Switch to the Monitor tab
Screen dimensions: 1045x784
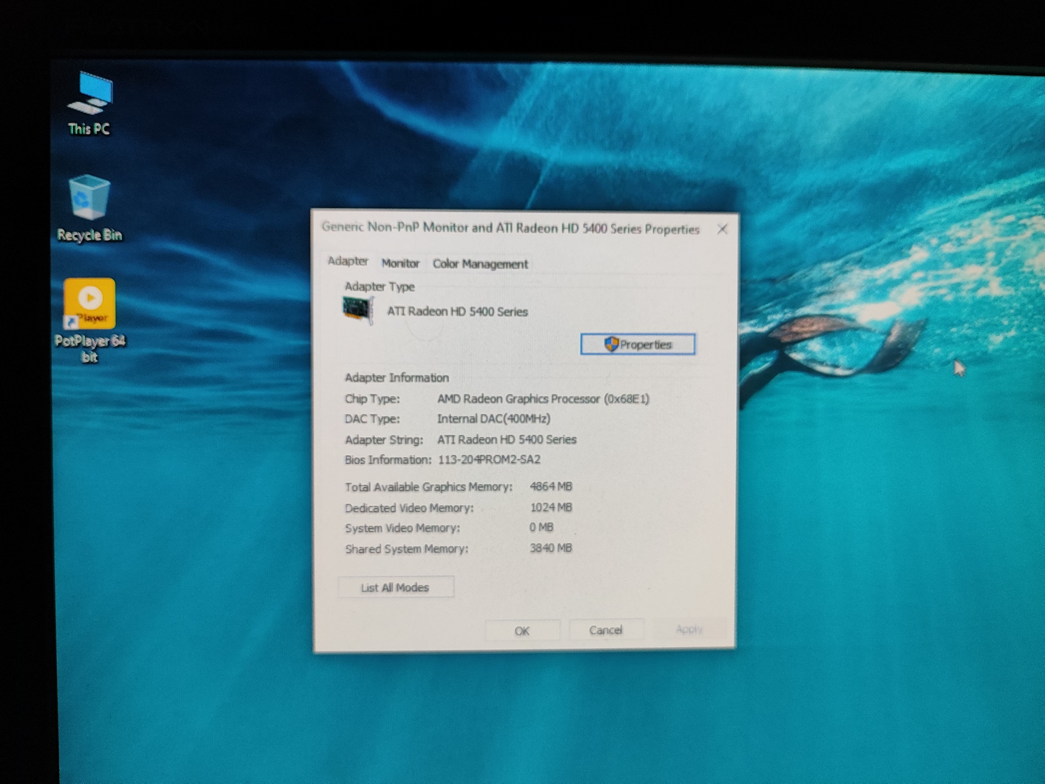(x=400, y=263)
